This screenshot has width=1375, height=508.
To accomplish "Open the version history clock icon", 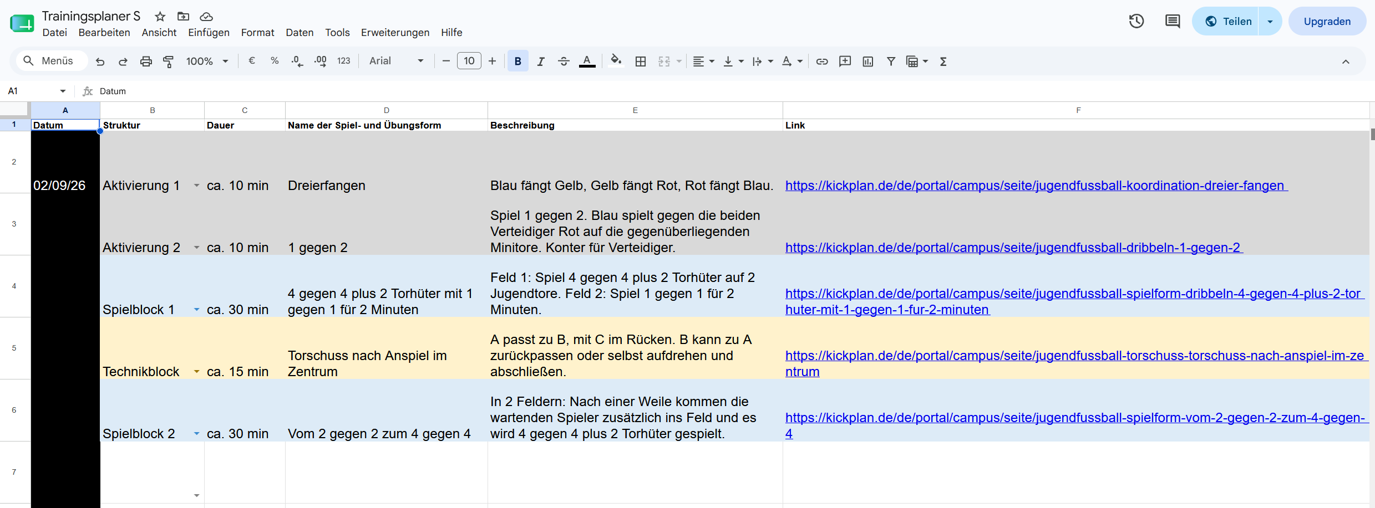I will tap(1136, 21).
